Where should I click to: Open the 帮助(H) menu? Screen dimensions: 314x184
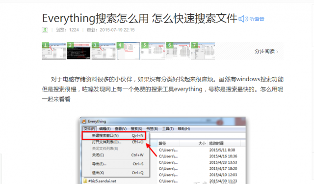point(184,128)
